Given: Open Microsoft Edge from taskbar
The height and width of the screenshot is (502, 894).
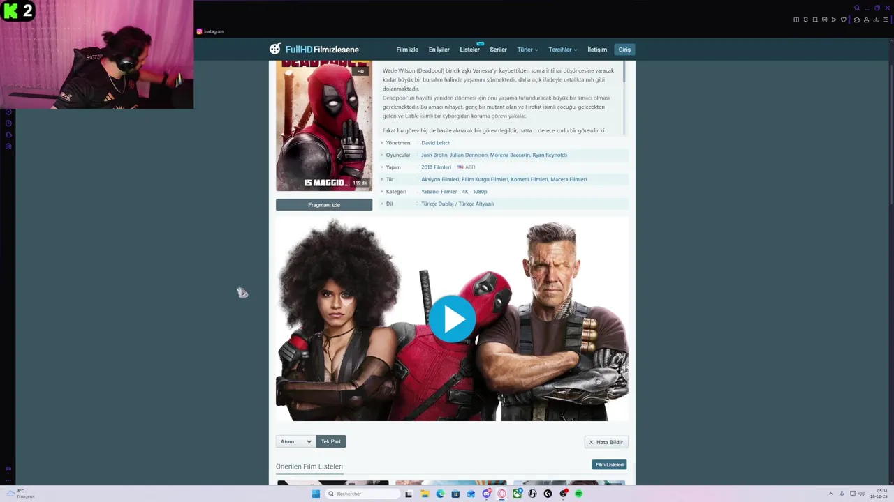Looking at the screenshot, I should [440, 494].
